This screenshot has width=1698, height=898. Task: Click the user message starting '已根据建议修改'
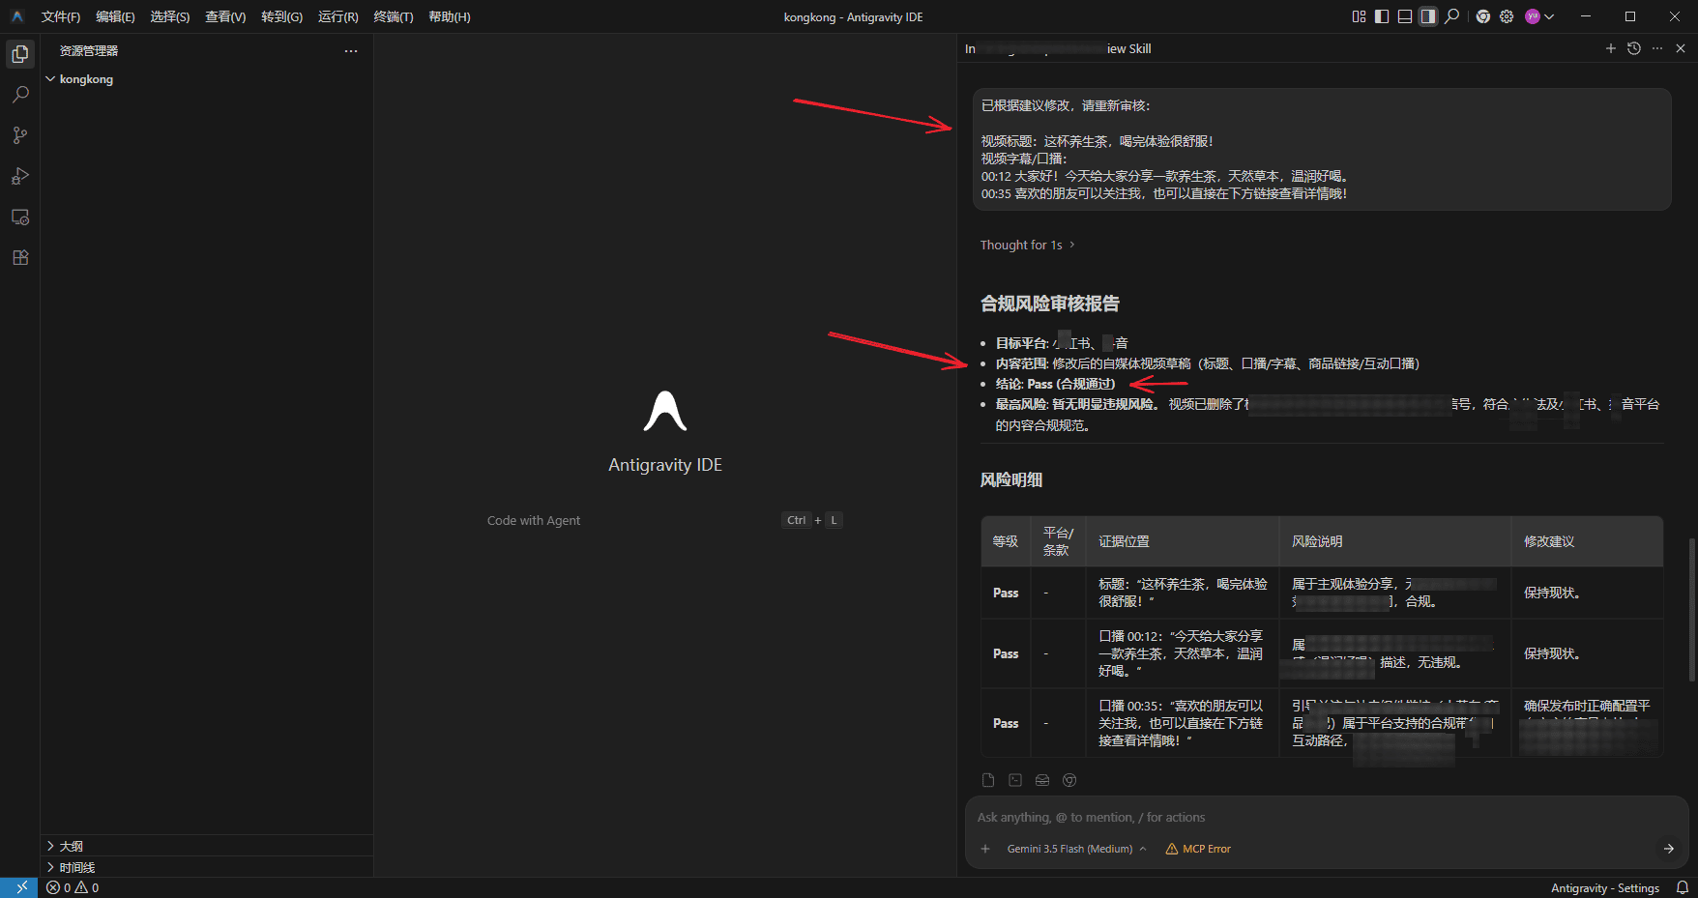tap(1322, 150)
